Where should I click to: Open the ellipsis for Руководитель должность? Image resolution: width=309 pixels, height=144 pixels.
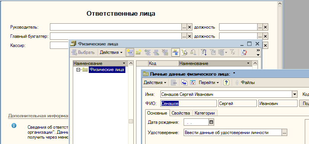(260, 27)
